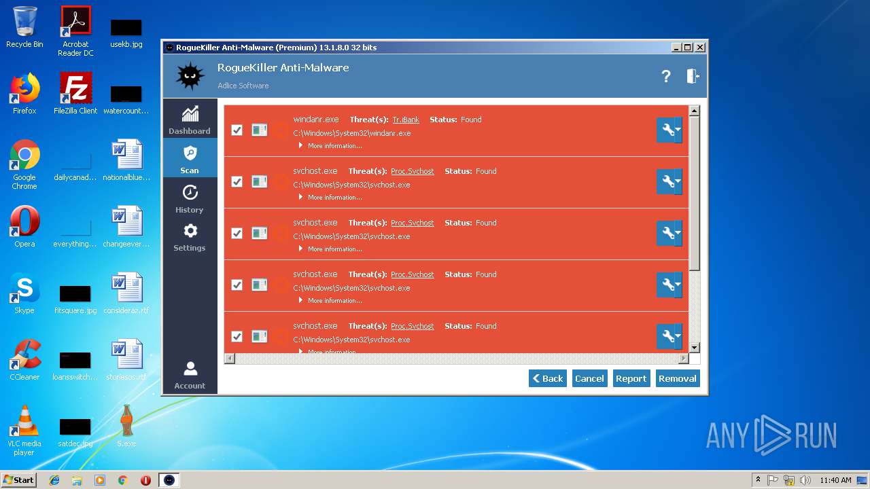Select the consideraz.rtf document icon

click(126, 293)
